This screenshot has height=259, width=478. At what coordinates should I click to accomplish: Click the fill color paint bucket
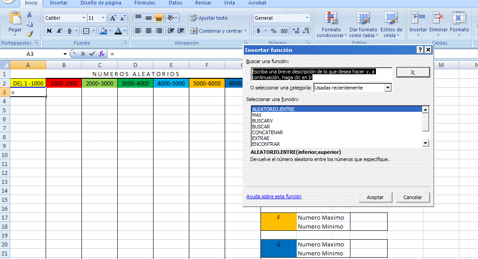pyautogui.click(x=103, y=31)
